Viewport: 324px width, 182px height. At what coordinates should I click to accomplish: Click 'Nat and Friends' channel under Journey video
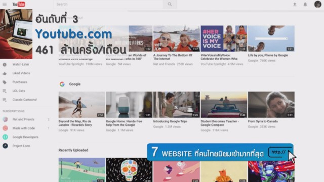click(x=164, y=64)
